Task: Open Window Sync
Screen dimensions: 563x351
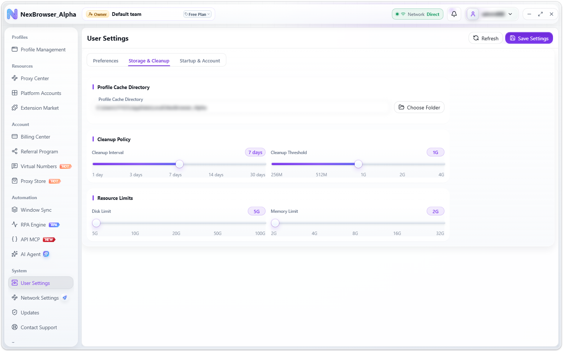Action: [41, 210]
